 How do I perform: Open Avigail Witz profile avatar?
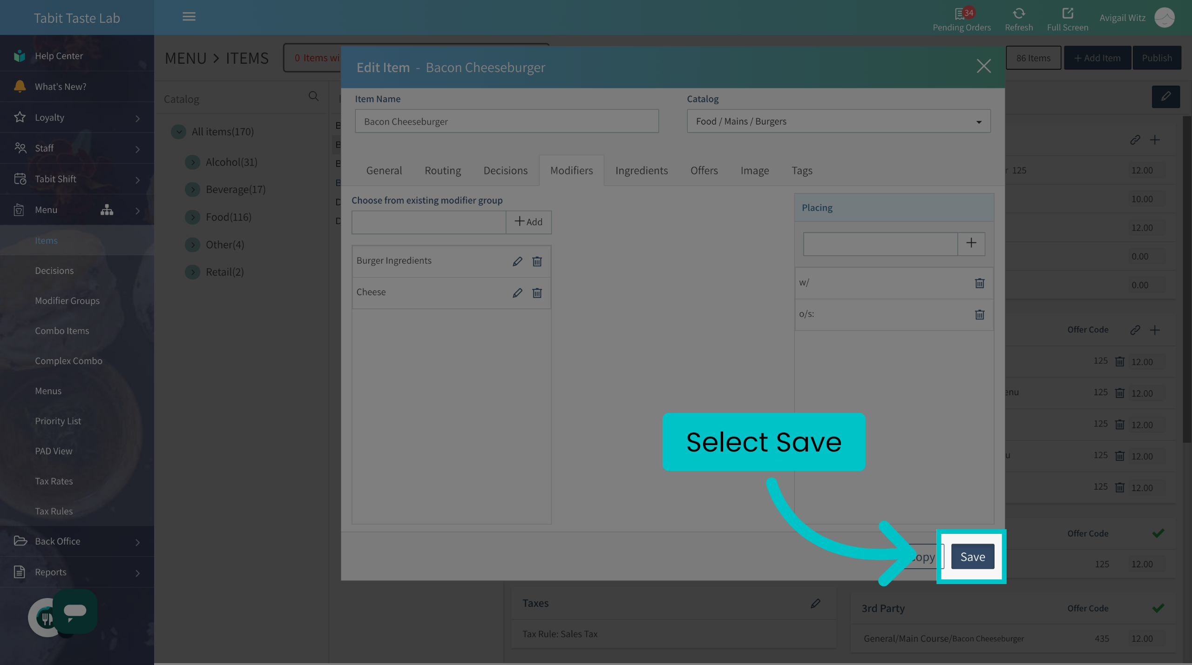pyautogui.click(x=1165, y=18)
